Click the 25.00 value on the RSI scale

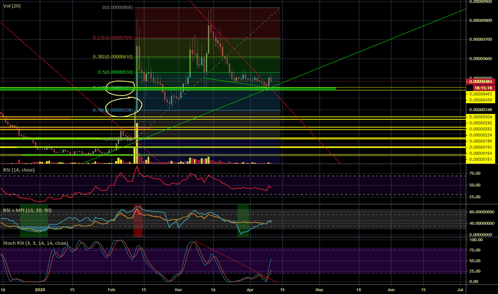pyautogui.click(x=474, y=197)
